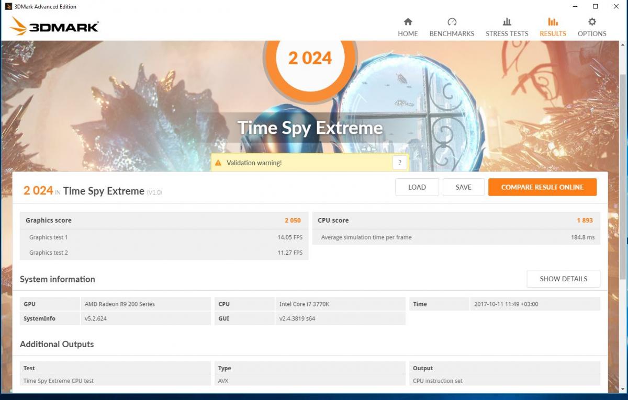628x400 pixels.
Task: Click the 184.8 ms value
Action: (583, 237)
